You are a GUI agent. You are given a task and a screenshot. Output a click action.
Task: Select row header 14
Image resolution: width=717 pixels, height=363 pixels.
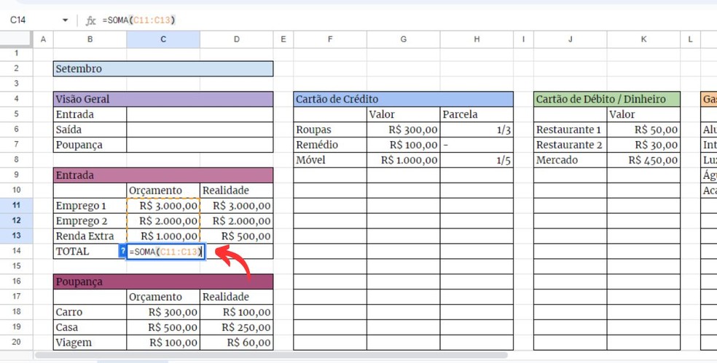[17, 251]
